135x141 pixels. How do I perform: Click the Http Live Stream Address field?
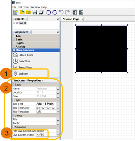click(46, 131)
